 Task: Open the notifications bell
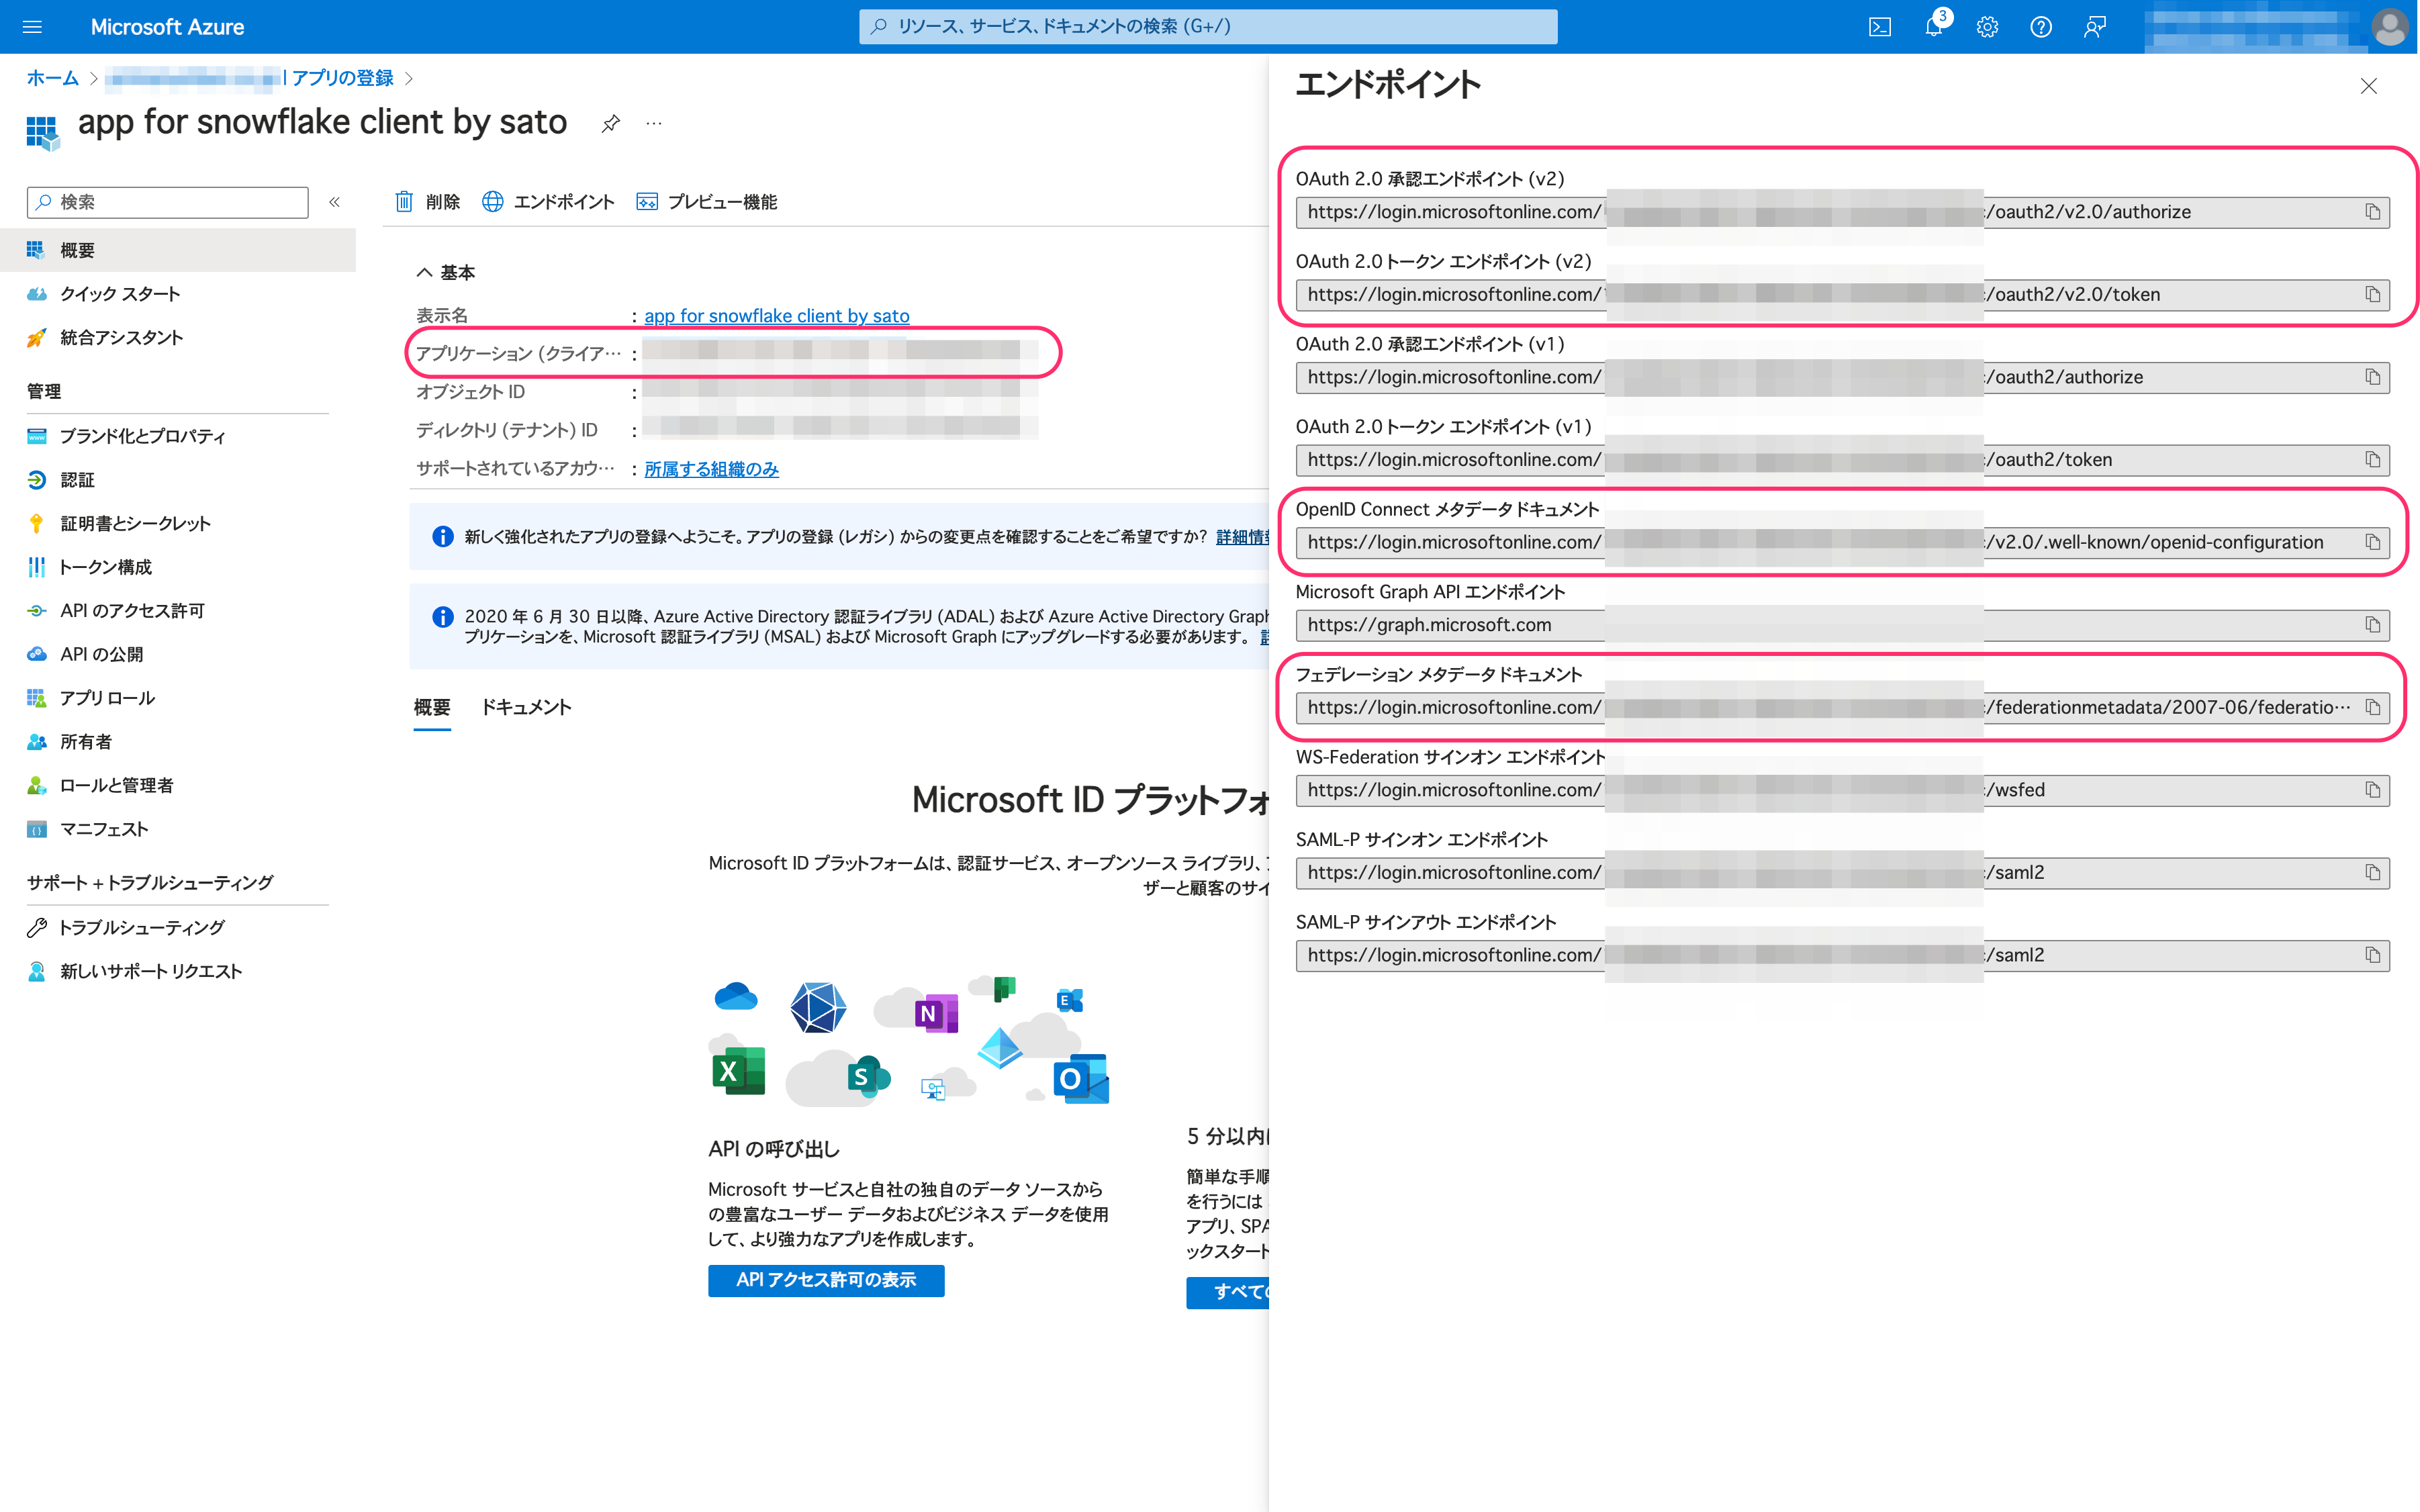point(1934,27)
